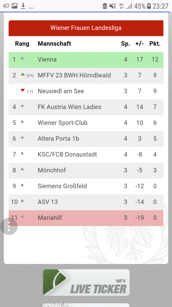This screenshot has height=307, width=172.
Task: Tap the muted sound status icon
Action: pyautogui.click(x=112, y=6)
